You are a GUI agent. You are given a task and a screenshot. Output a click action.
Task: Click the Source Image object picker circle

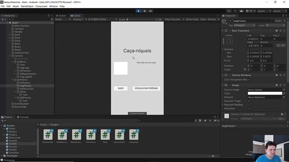click(x=284, y=90)
